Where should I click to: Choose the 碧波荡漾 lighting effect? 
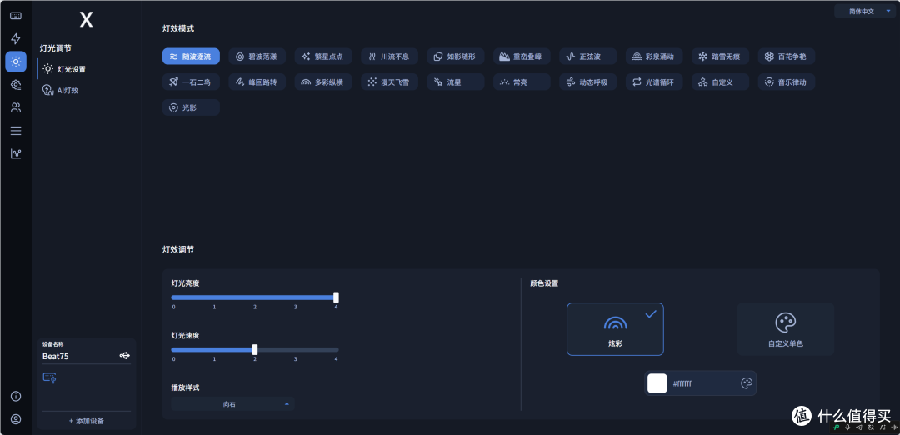[257, 56]
